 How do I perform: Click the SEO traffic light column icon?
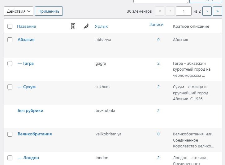pos(73,26)
